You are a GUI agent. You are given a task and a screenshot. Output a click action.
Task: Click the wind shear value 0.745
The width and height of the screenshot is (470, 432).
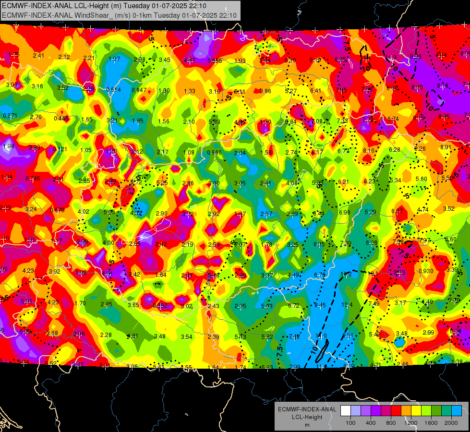[x=33, y=179]
